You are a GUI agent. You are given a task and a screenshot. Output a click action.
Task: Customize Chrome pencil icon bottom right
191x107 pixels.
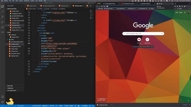point(188,100)
